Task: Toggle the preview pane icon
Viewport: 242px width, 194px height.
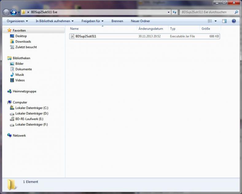Action: 224,21
